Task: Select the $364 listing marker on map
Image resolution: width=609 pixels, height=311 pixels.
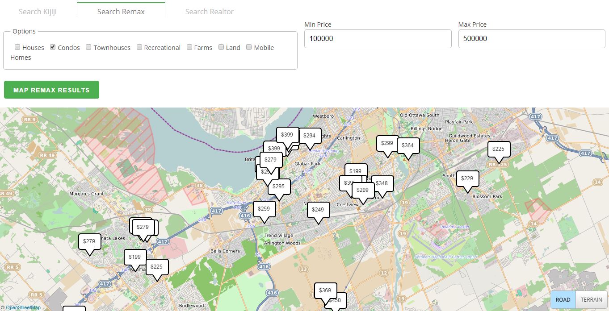Action: (407, 145)
